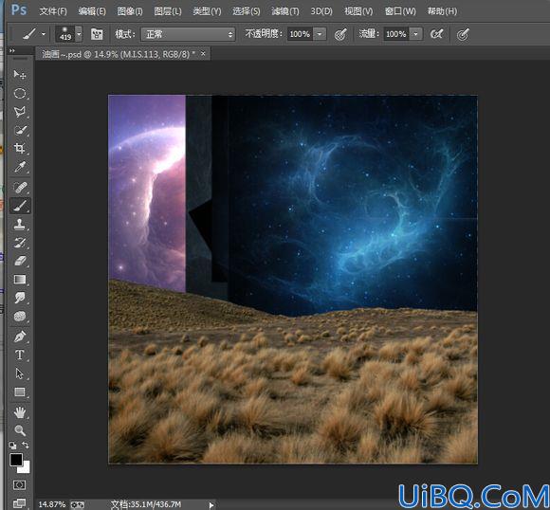Select the Horizontal Type tool
This screenshot has width=550, height=510.
[19, 355]
